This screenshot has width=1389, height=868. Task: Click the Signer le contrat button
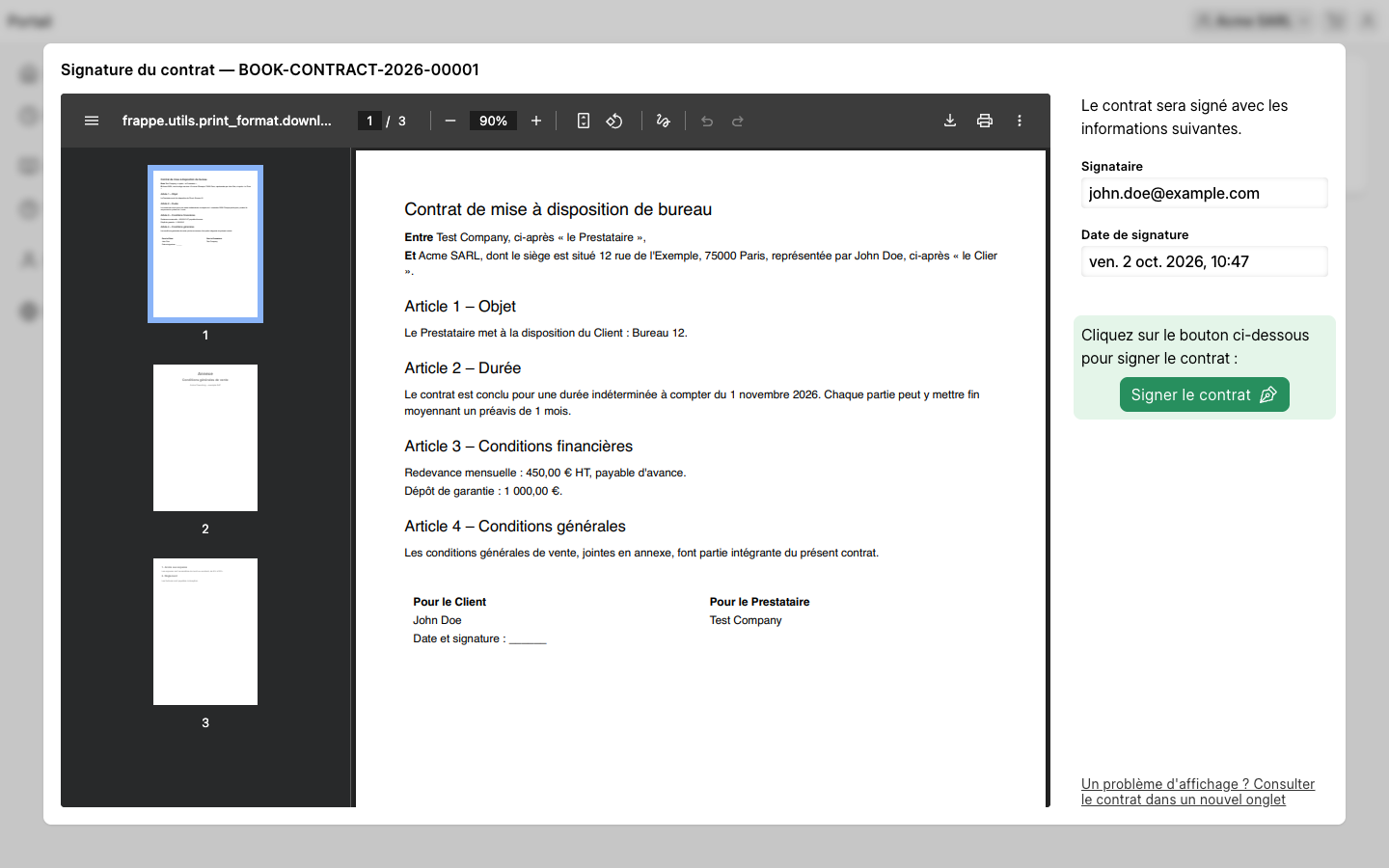pos(1204,394)
